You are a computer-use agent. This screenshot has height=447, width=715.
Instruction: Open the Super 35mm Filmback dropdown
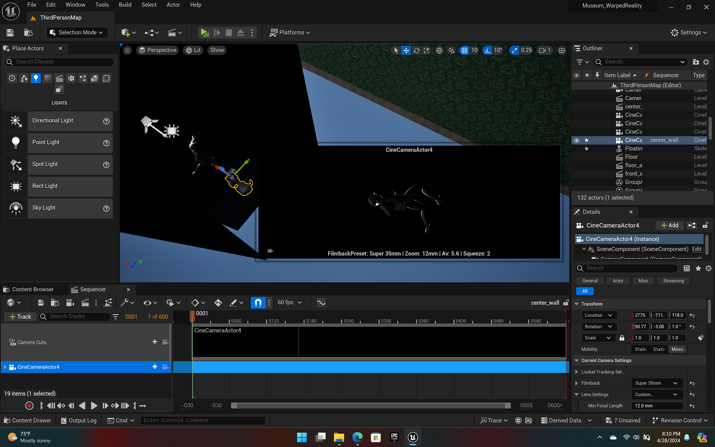coord(657,383)
